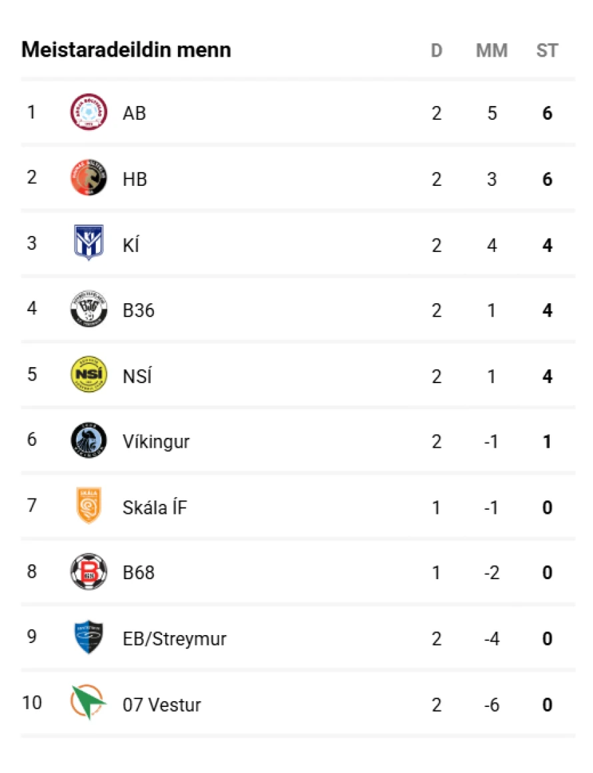Click the D matches played header
The height and width of the screenshot is (773, 593).
(x=436, y=51)
